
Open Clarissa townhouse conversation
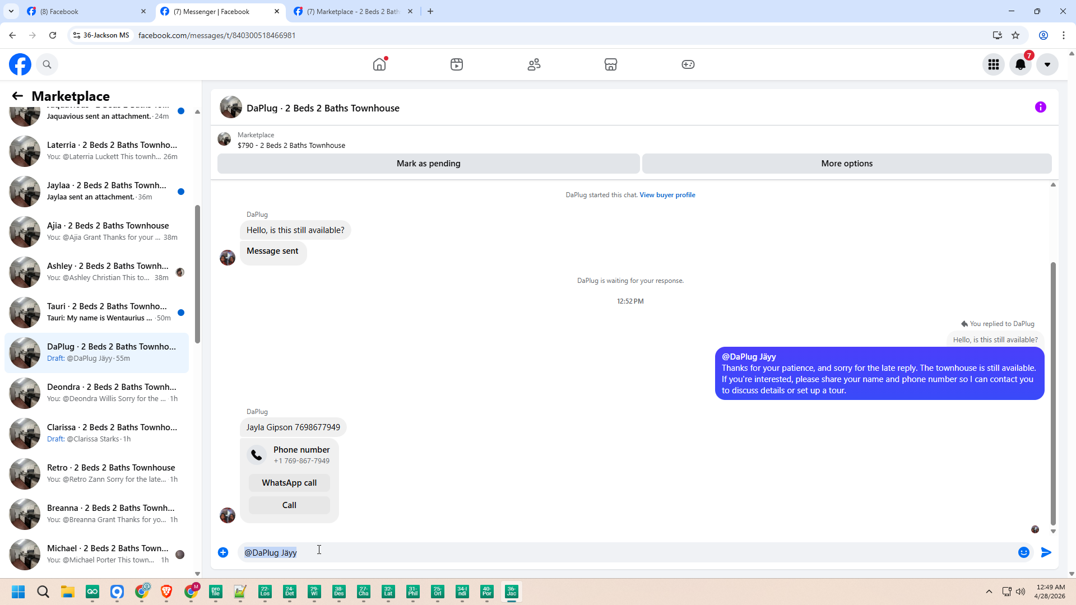pos(96,433)
